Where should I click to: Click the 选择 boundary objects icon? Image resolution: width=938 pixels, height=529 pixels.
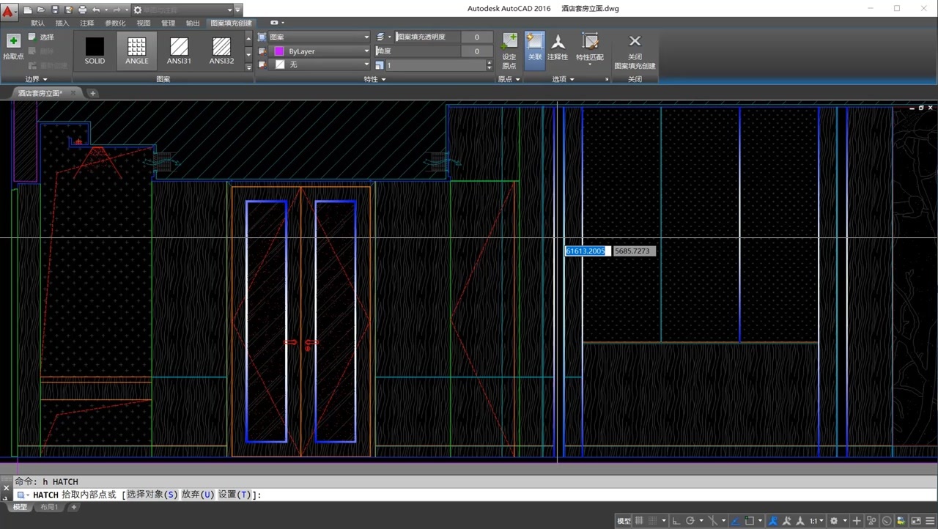(32, 37)
